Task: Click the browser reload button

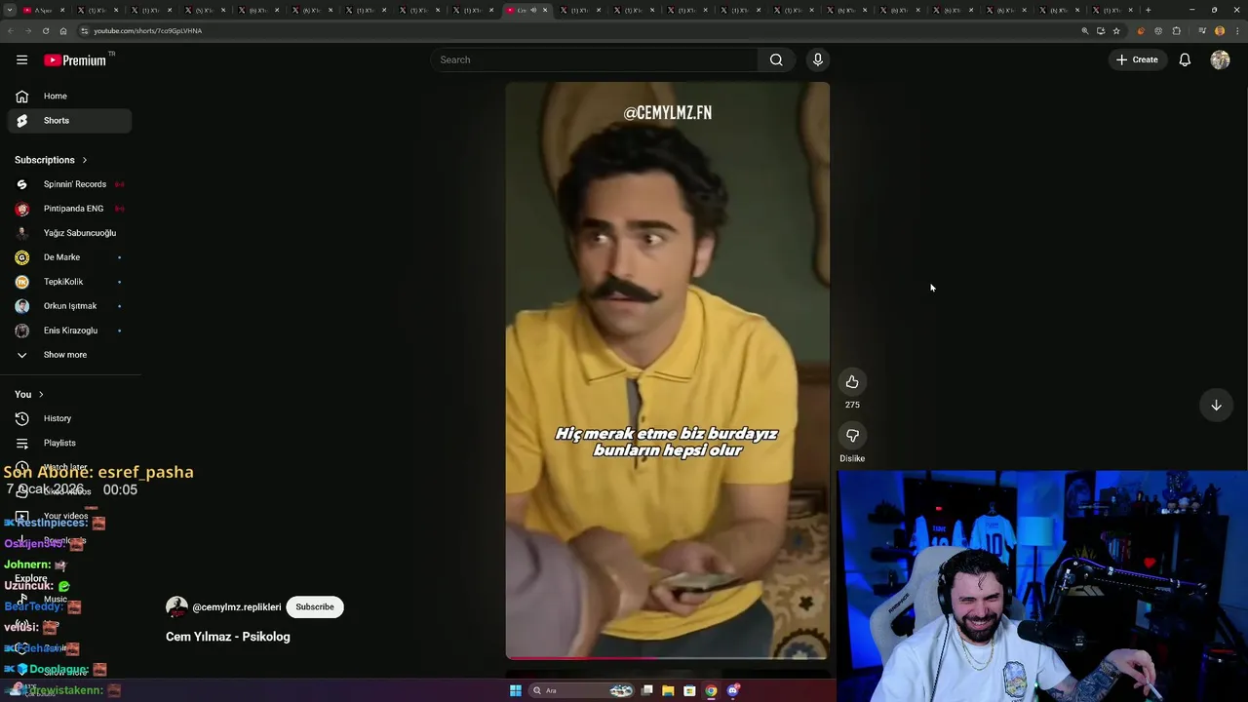Action: coord(45,30)
